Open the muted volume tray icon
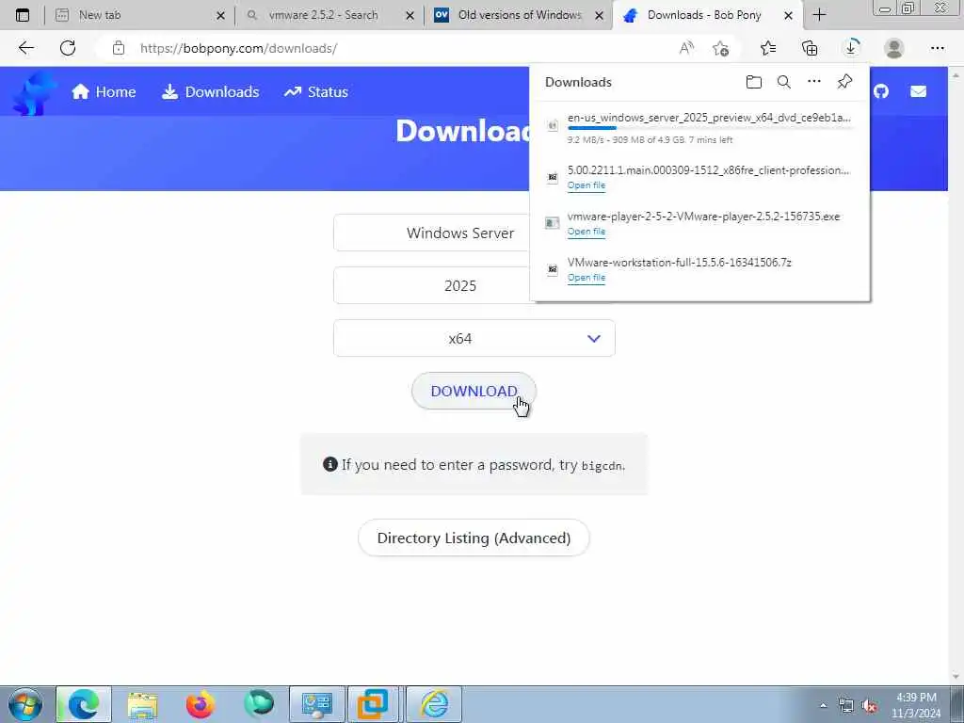Screen dimensions: 964x723 pos(869,706)
